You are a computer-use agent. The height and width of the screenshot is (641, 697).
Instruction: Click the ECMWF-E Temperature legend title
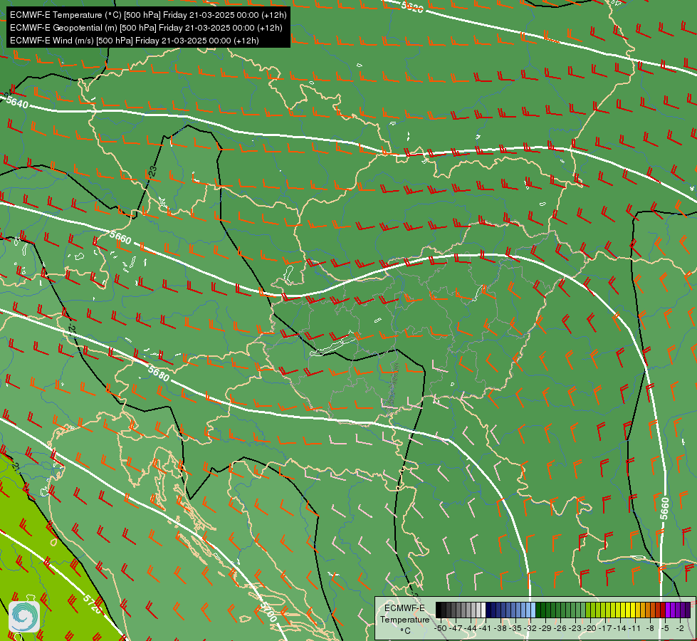coord(404,613)
